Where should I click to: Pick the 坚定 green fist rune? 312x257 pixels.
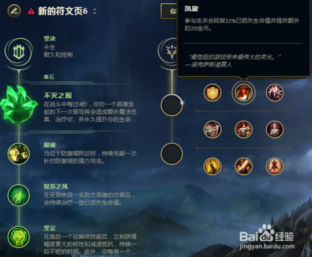pyautogui.click(x=19, y=237)
